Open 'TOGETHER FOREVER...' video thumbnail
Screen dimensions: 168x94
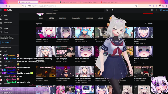(x=65, y=32)
